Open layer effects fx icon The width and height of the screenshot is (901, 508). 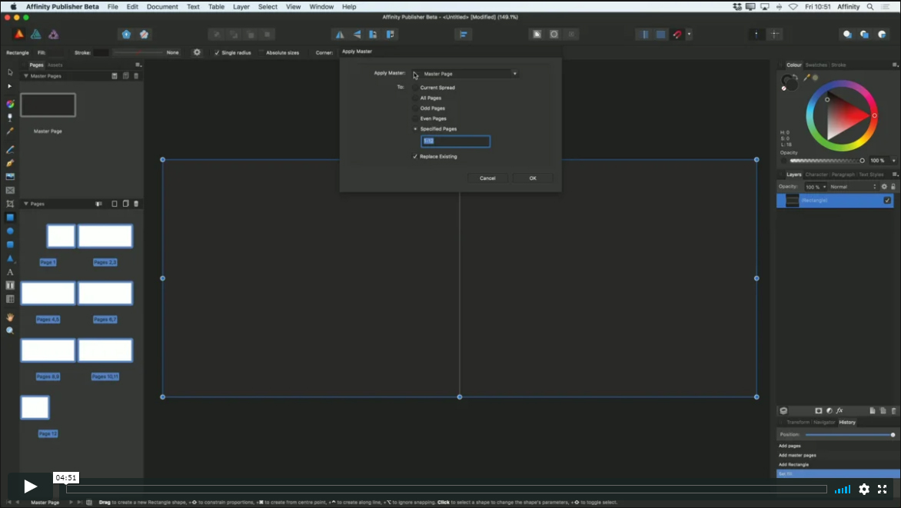pyautogui.click(x=839, y=410)
